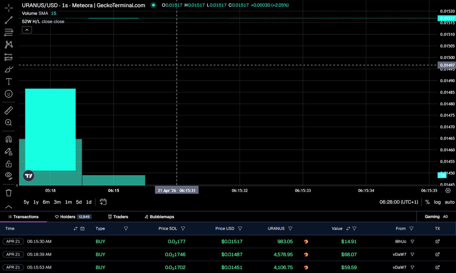Collapse the drawing toolbar chevron
456x273 pixels.
point(8,207)
